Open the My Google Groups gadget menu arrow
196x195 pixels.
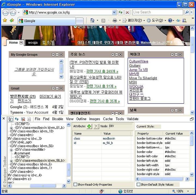(x=53, y=54)
